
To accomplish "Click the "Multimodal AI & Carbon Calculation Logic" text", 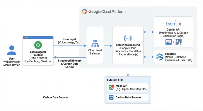I will (174, 34).
